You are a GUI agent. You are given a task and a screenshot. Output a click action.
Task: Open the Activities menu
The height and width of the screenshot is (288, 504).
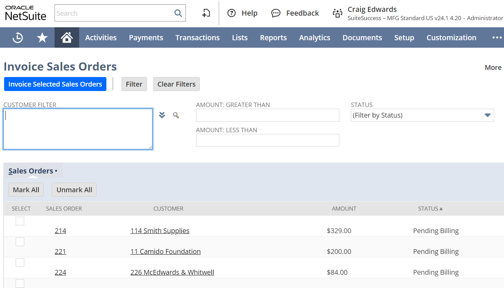(x=101, y=37)
